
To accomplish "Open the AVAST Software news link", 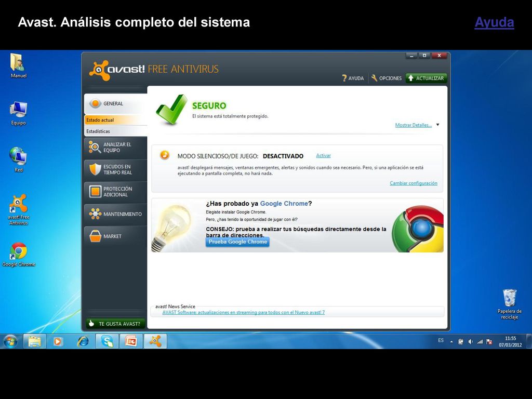I will [243, 312].
